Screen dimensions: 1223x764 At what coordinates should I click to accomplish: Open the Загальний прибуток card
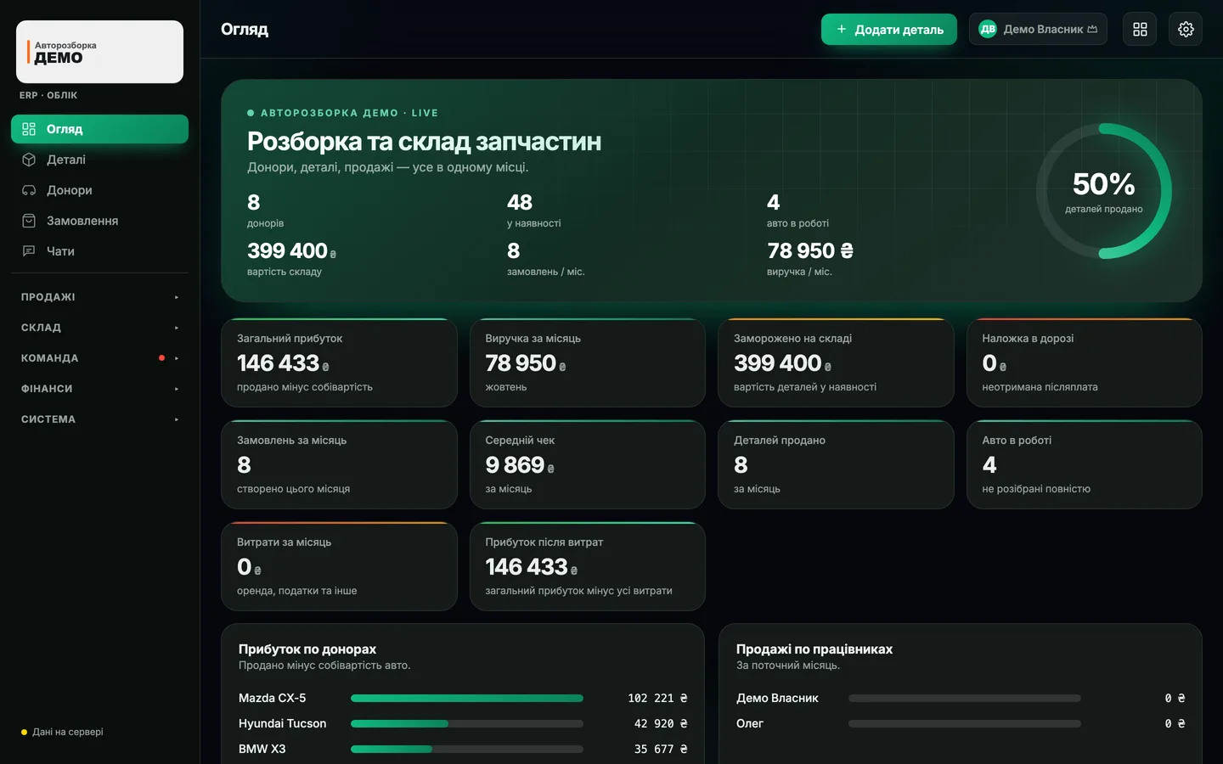339,362
